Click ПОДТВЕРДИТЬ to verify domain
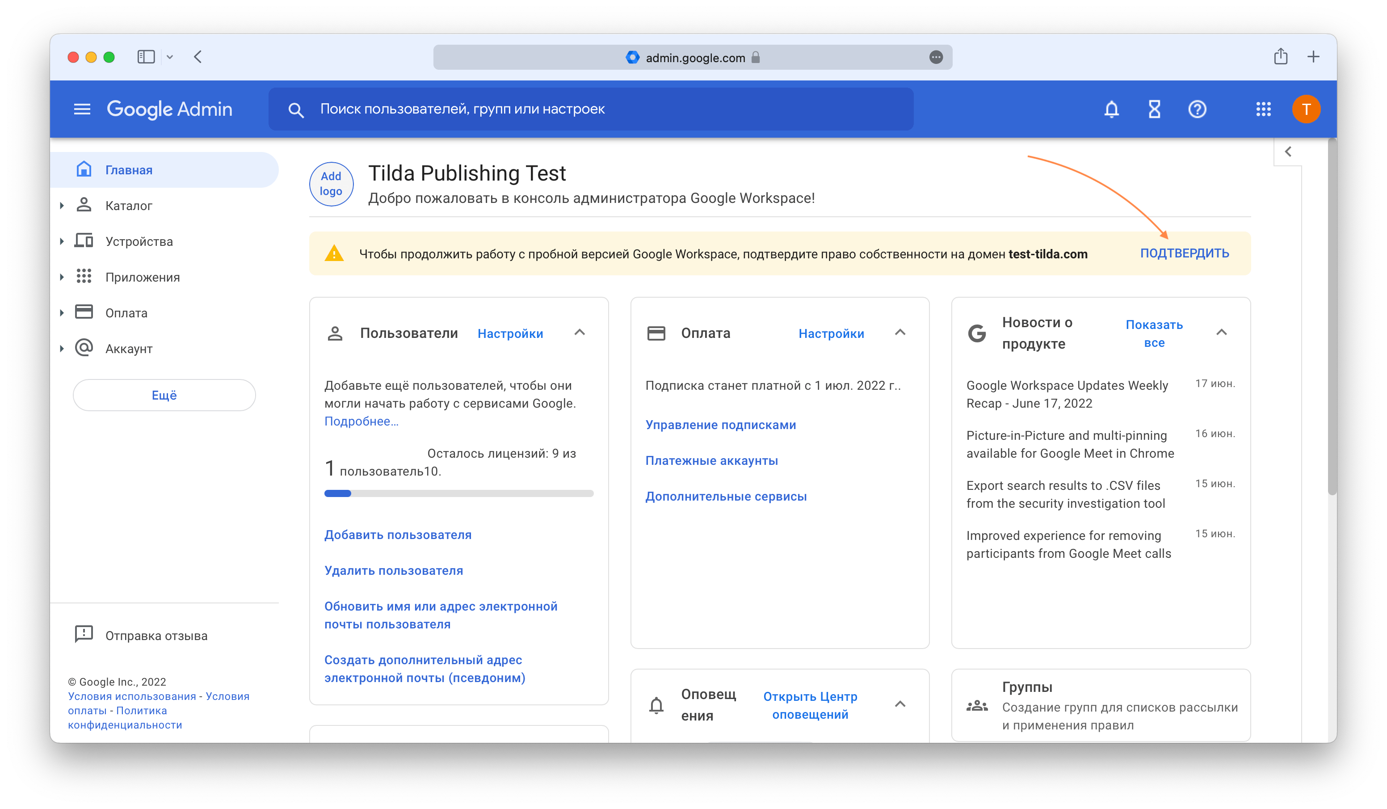1387x809 pixels. click(1185, 253)
